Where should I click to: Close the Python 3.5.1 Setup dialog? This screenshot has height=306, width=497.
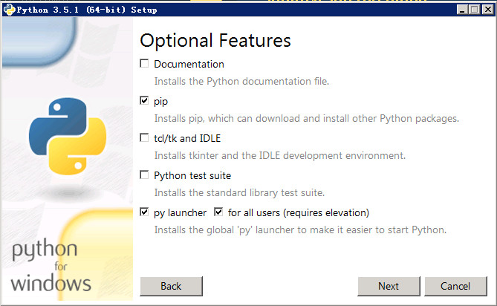point(486,8)
